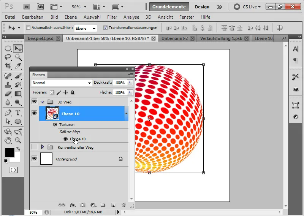
Task: Open the 3D menu
Action: (148, 17)
